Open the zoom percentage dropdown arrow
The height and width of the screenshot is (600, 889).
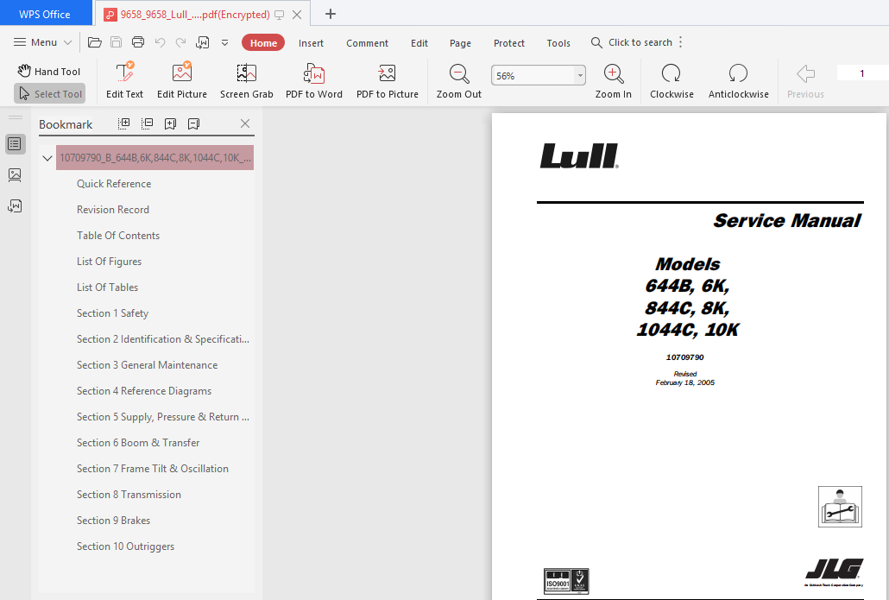pyautogui.click(x=580, y=75)
